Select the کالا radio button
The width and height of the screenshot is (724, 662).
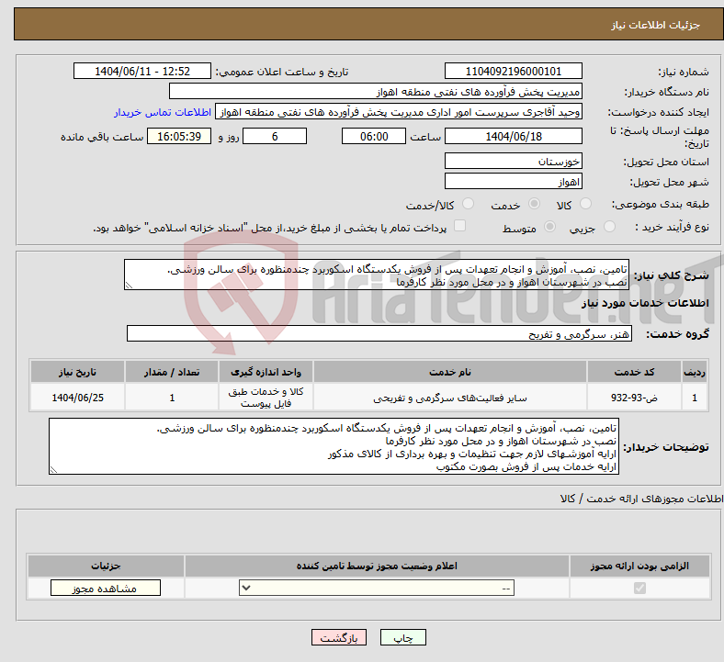click(585, 204)
